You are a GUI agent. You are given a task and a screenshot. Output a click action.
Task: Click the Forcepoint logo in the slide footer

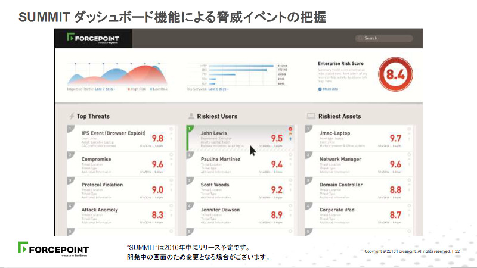pos(54,249)
